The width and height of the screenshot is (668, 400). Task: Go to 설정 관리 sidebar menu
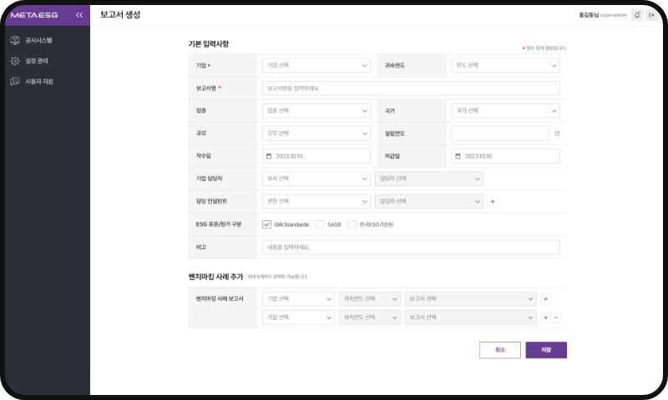(38, 61)
